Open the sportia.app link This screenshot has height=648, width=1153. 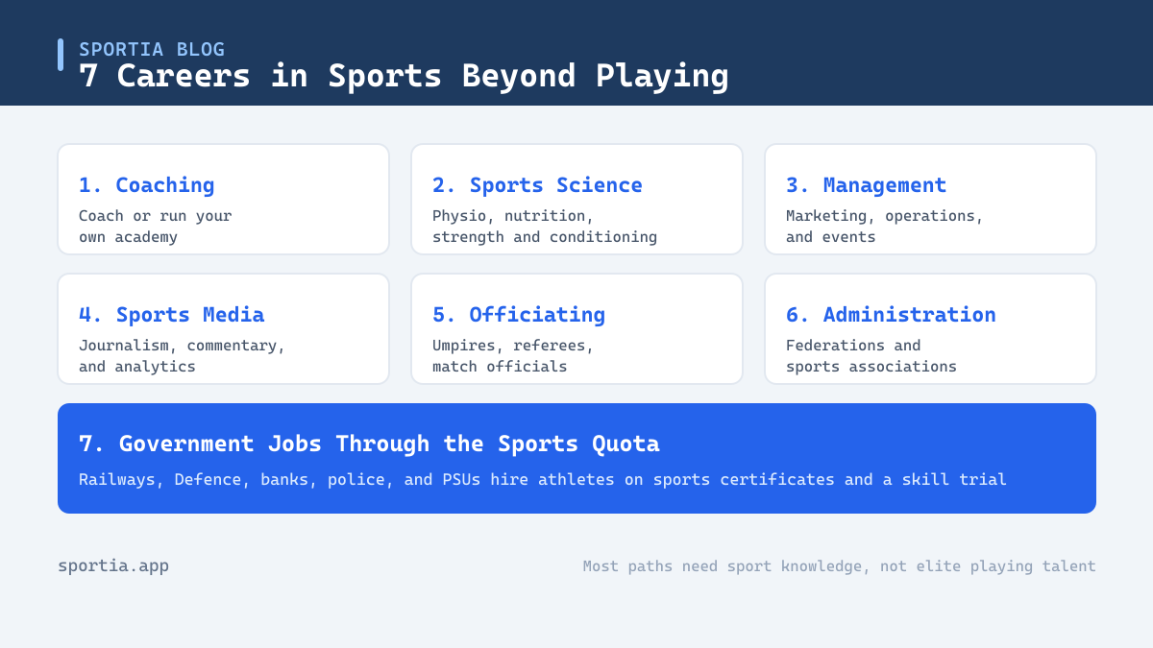pyautogui.click(x=113, y=565)
